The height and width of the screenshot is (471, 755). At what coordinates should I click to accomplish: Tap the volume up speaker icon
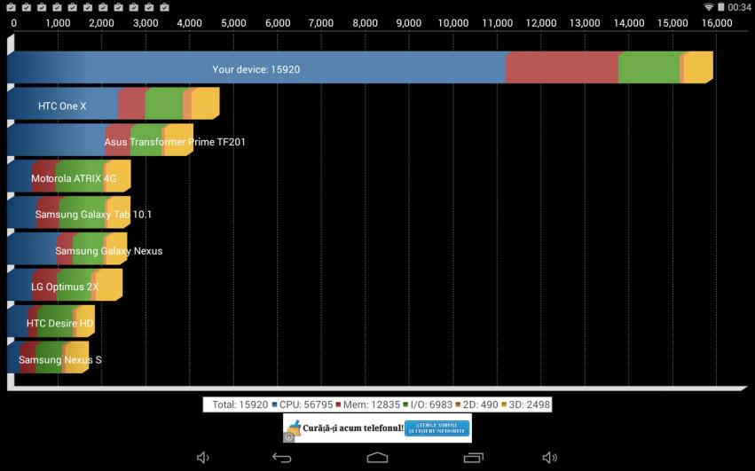point(549,458)
